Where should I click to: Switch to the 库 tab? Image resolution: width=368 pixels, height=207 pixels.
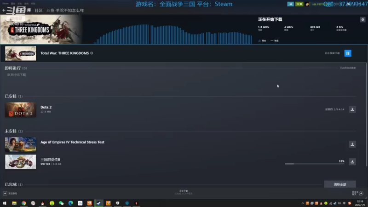[x=29, y=10]
